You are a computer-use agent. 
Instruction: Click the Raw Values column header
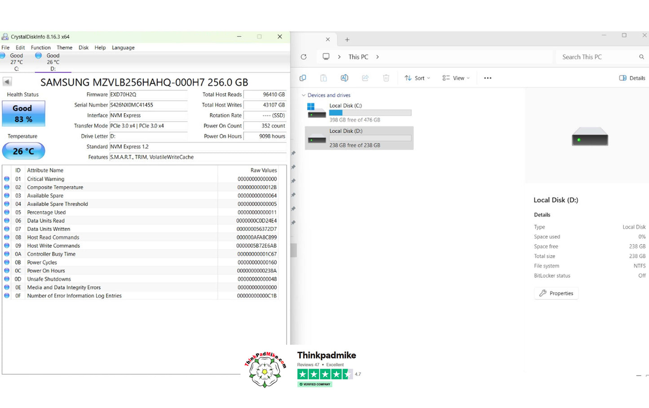(x=264, y=170)
